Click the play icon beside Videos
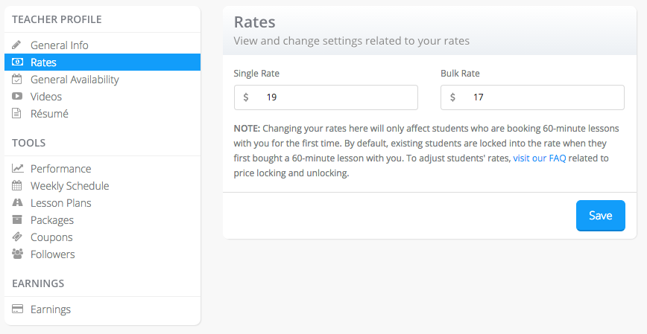Image resolution: width=647 pixels, height=334 pixels. (17, 96)
